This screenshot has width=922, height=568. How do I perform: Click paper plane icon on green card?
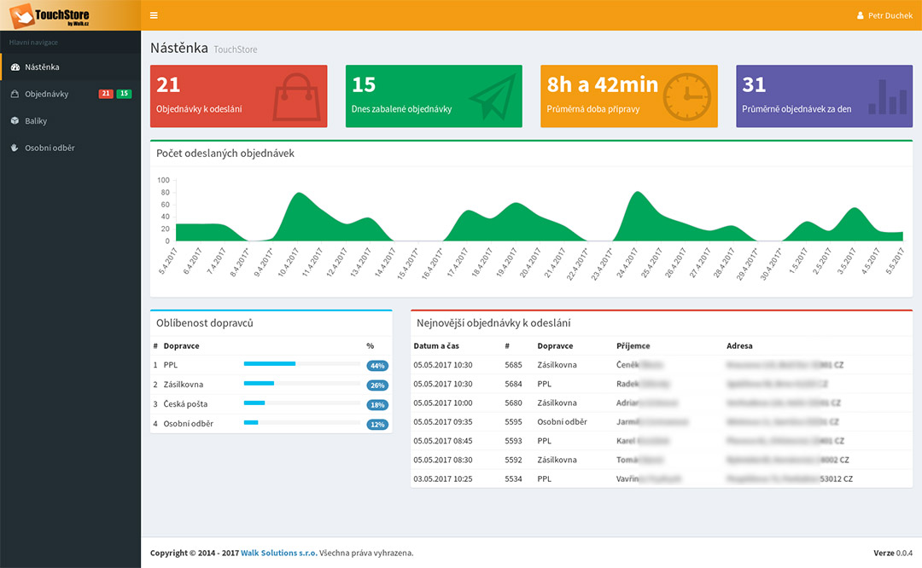click(x=493, y=97)
